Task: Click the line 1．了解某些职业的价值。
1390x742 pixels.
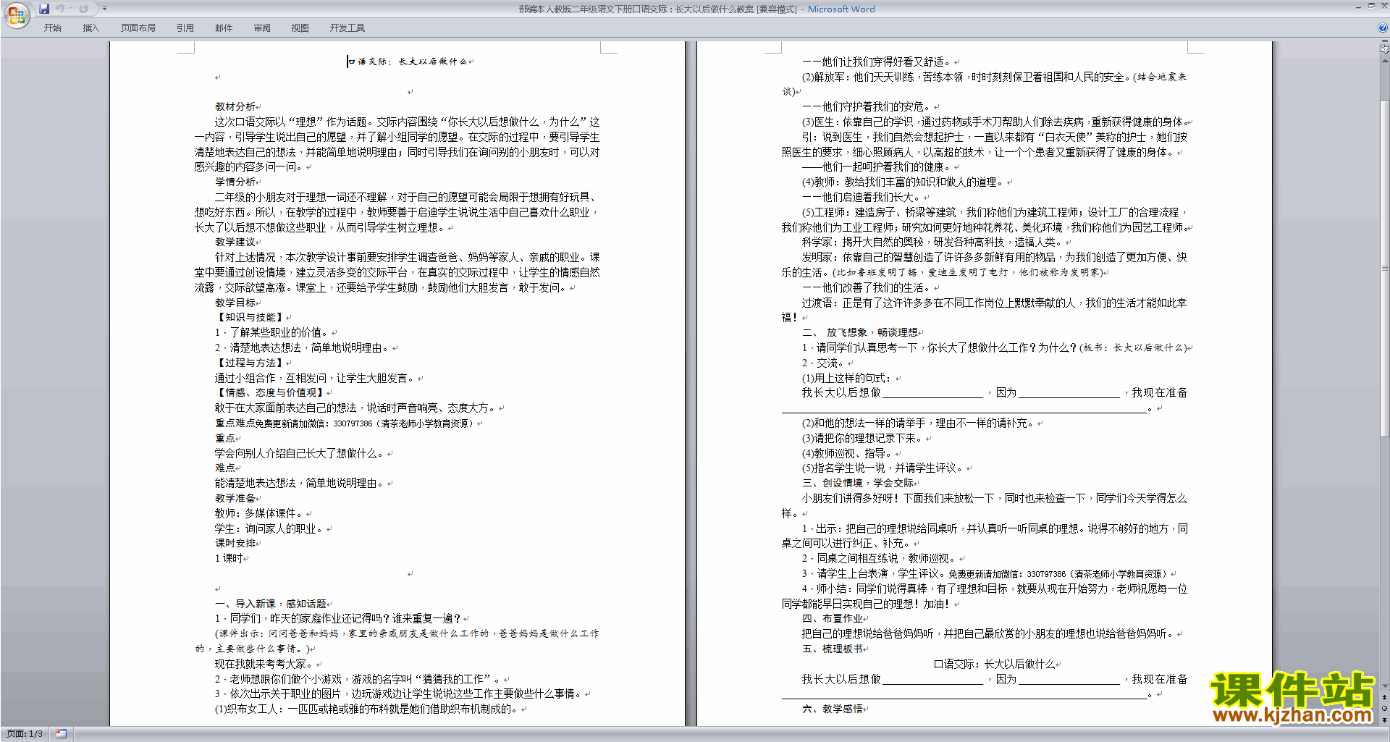Action: tap(272, 332)
